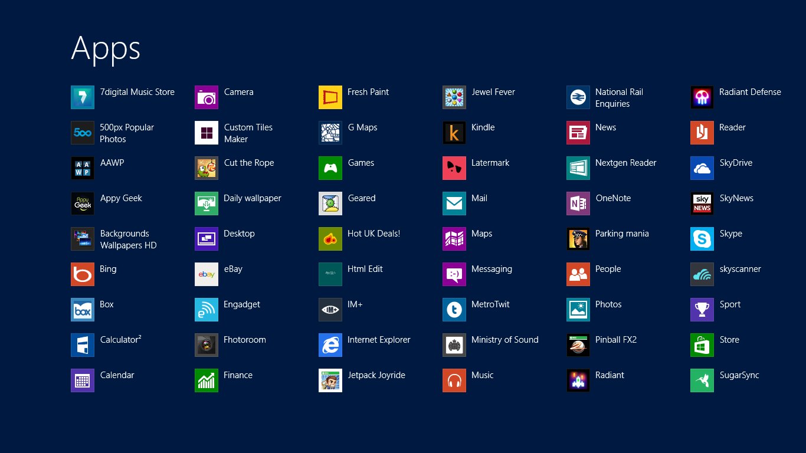Screen dimensions: 806x453
Task: Launch the News app icon
Action: tap(578, 133)
